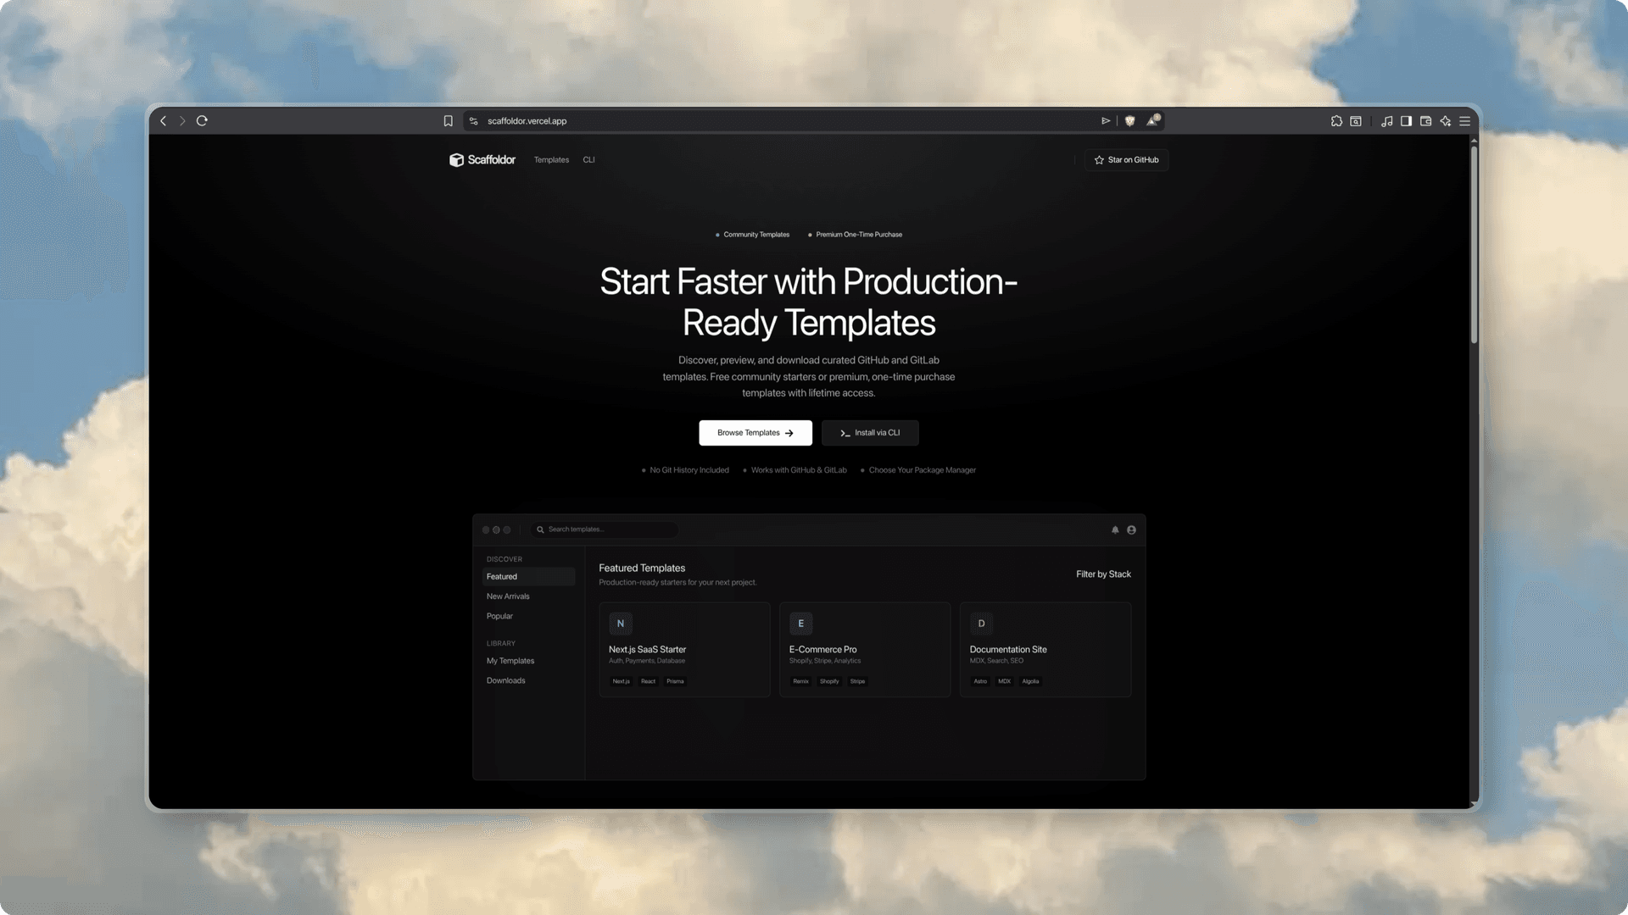
Task: Open the Brave Rewards triangle icon
Action: pos(1152,120)
